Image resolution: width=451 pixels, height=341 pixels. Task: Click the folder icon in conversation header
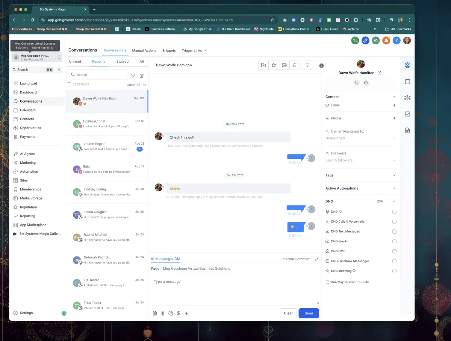coord(263,65)
